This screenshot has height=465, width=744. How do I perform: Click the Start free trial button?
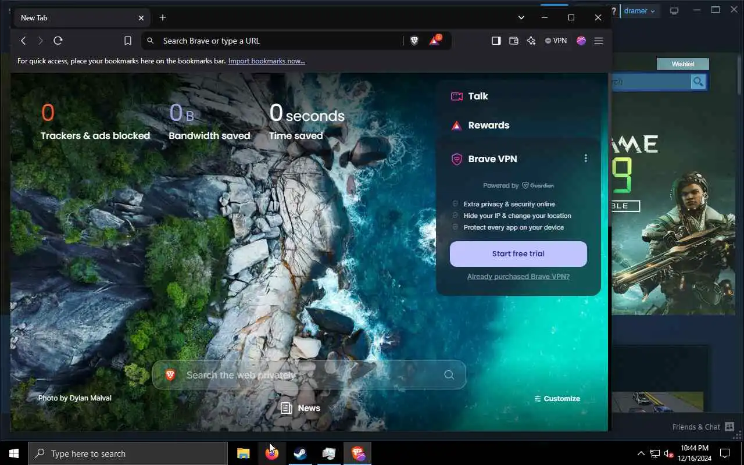point(518,254)
